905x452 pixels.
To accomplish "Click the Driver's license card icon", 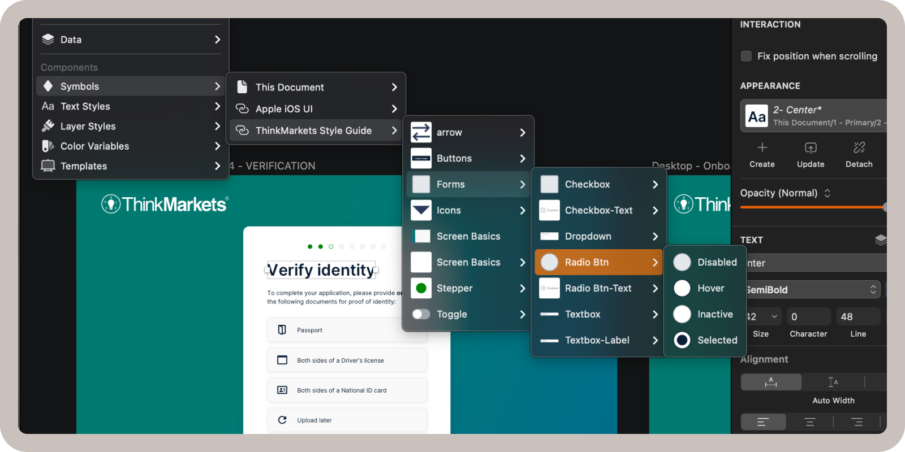I will [282, 360].
